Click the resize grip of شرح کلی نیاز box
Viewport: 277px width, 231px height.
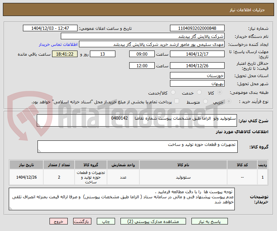[39, 125]
